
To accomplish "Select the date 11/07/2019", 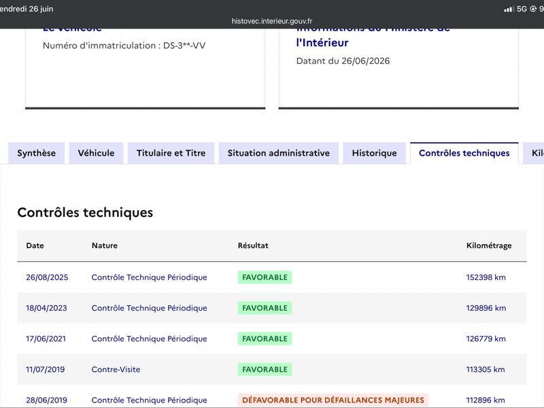I will tap(45, 369).
